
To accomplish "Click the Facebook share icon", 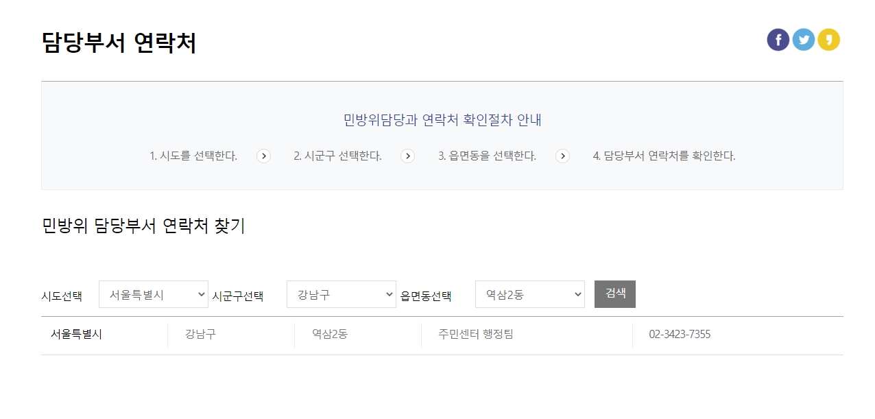I will 778,39.
